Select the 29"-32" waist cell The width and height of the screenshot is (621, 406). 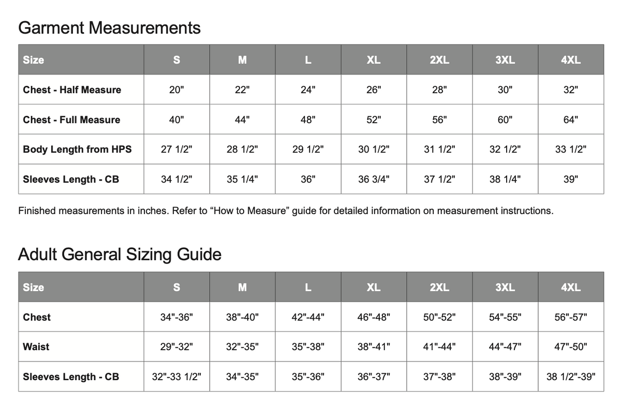tap(176, 347)
